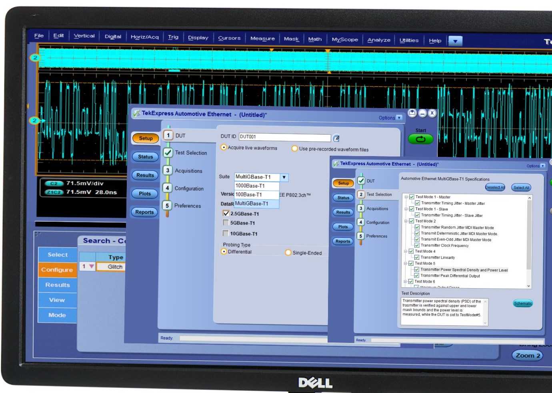Click the pencil icon beside DUT ID
This screenshot has width=552, height=393.
pos(336,138)
